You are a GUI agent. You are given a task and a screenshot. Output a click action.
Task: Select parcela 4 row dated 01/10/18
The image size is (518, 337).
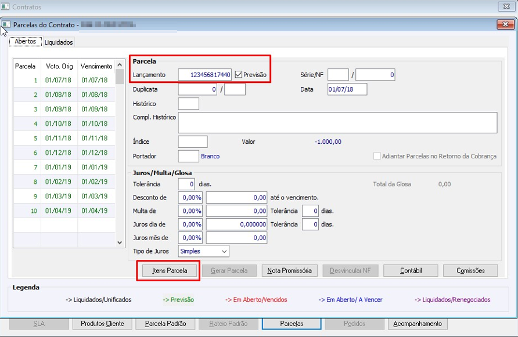point(64,124)
